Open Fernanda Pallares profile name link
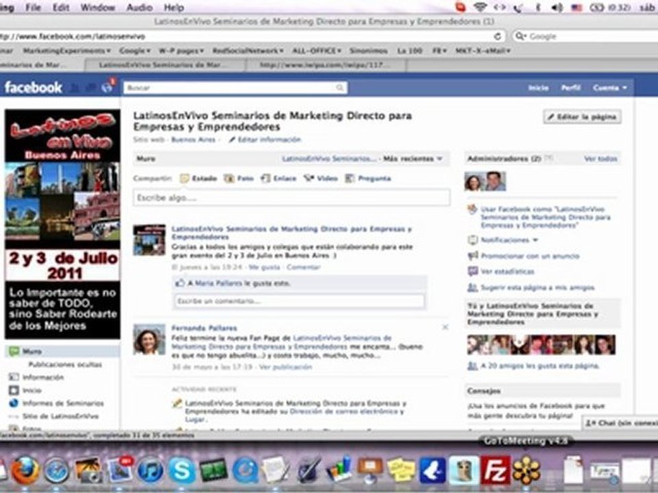The image size is (658, 493). point(204,328)
